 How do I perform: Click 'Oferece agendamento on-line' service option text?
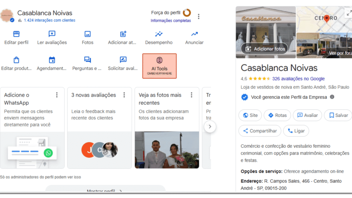(x=313, y=172)
